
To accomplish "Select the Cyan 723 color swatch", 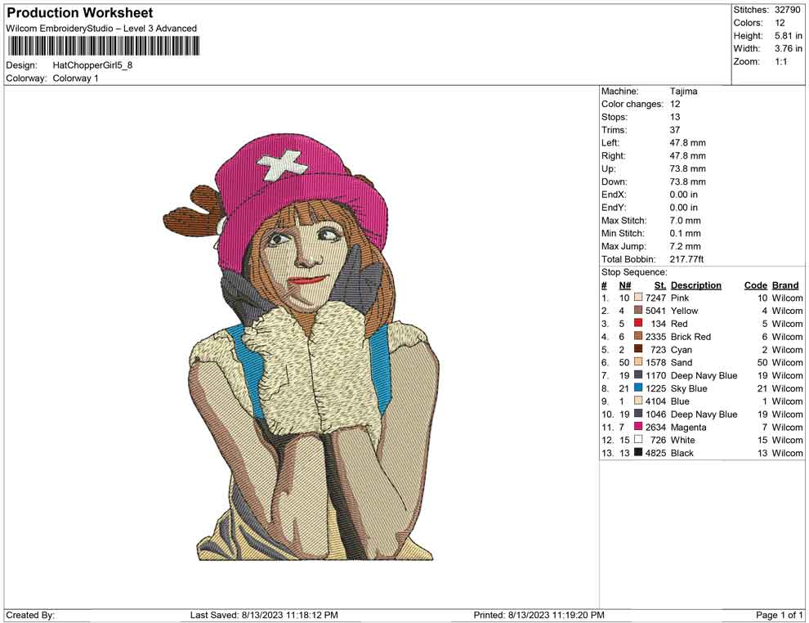I will pos(638,349).
